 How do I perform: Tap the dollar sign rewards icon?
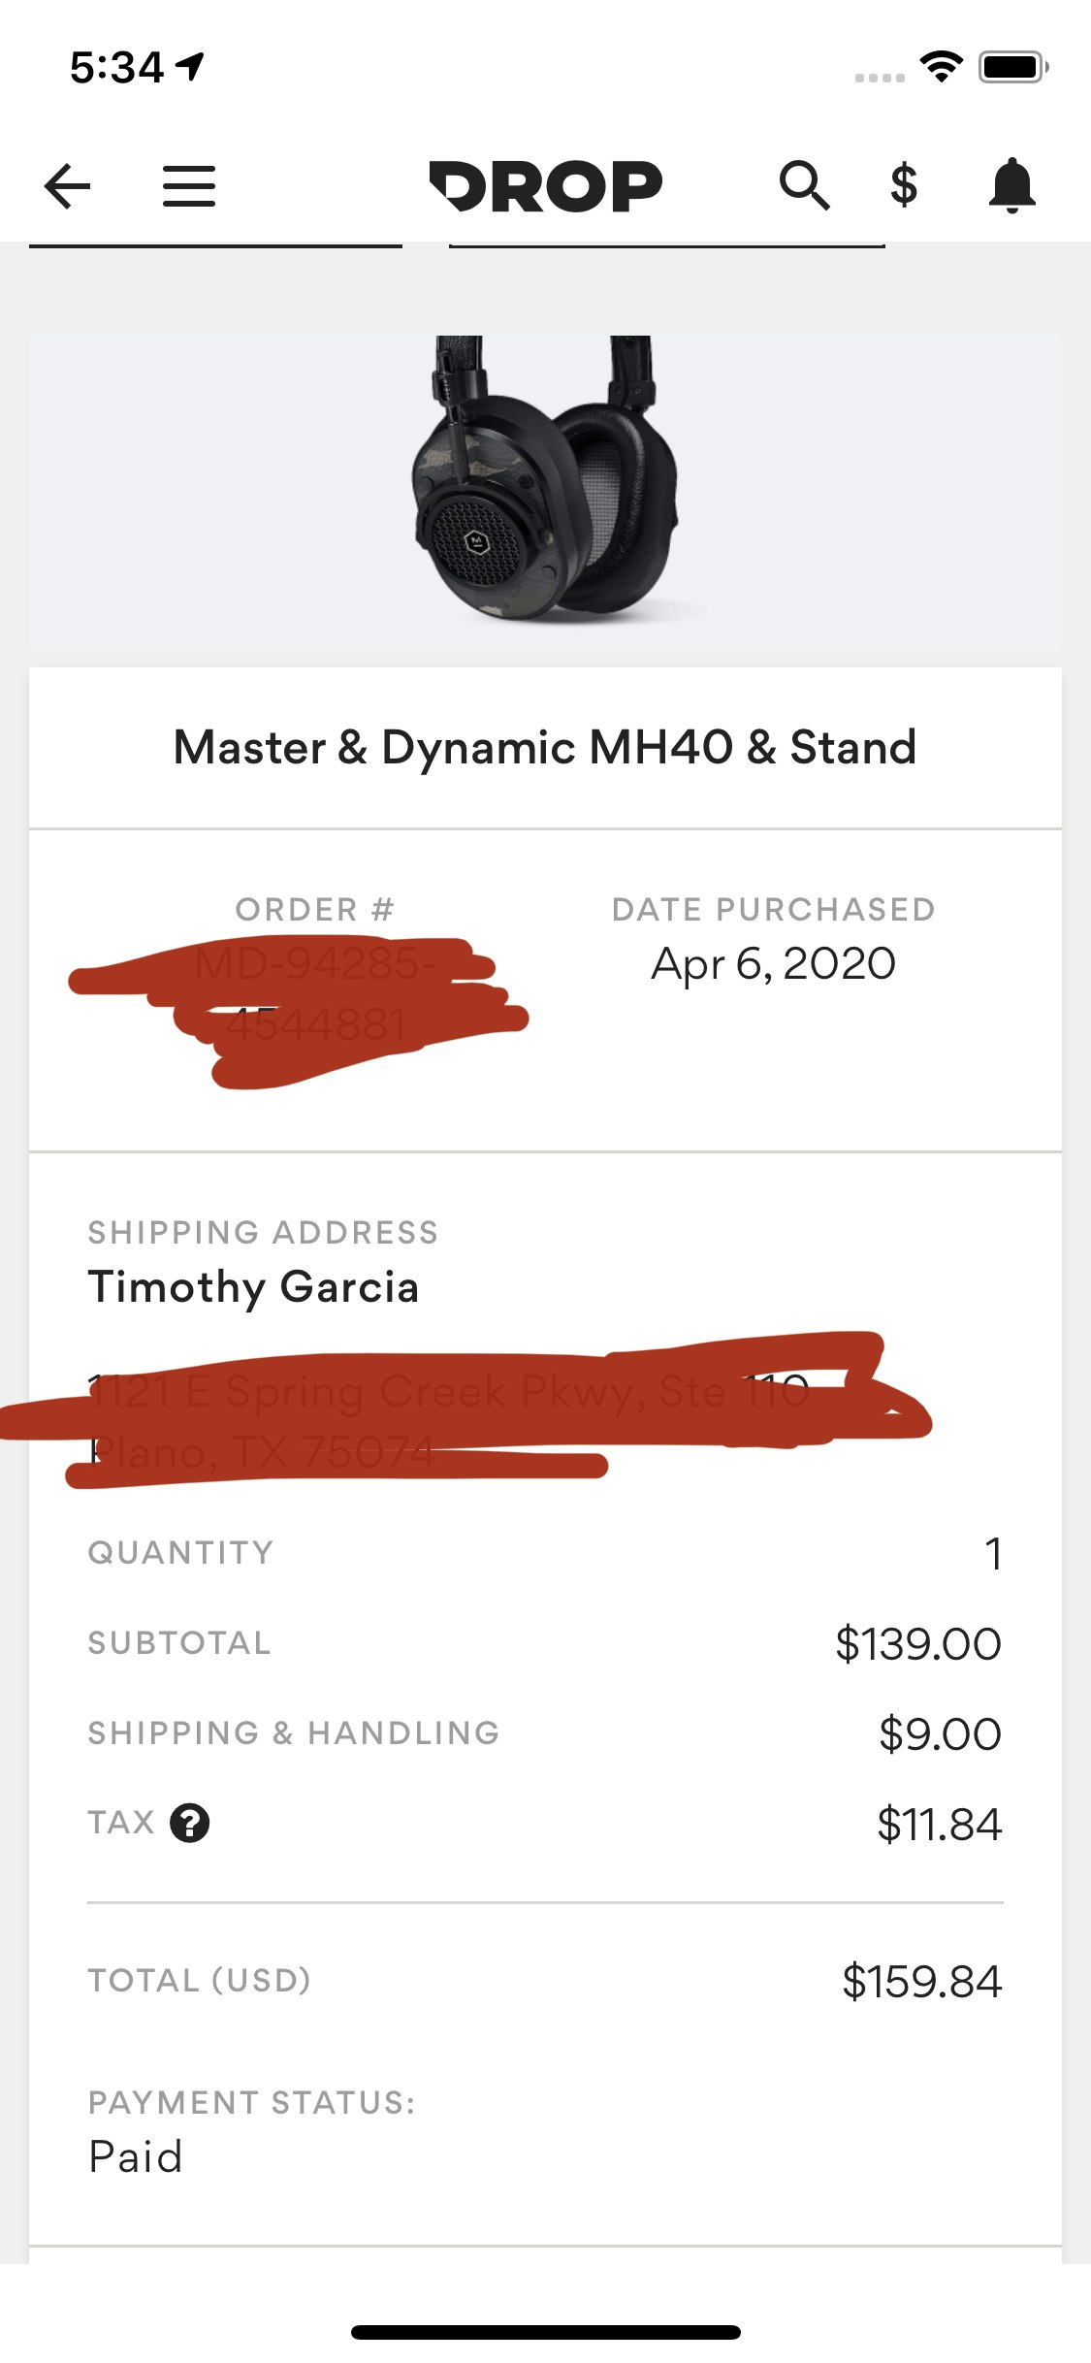[904, 185]
